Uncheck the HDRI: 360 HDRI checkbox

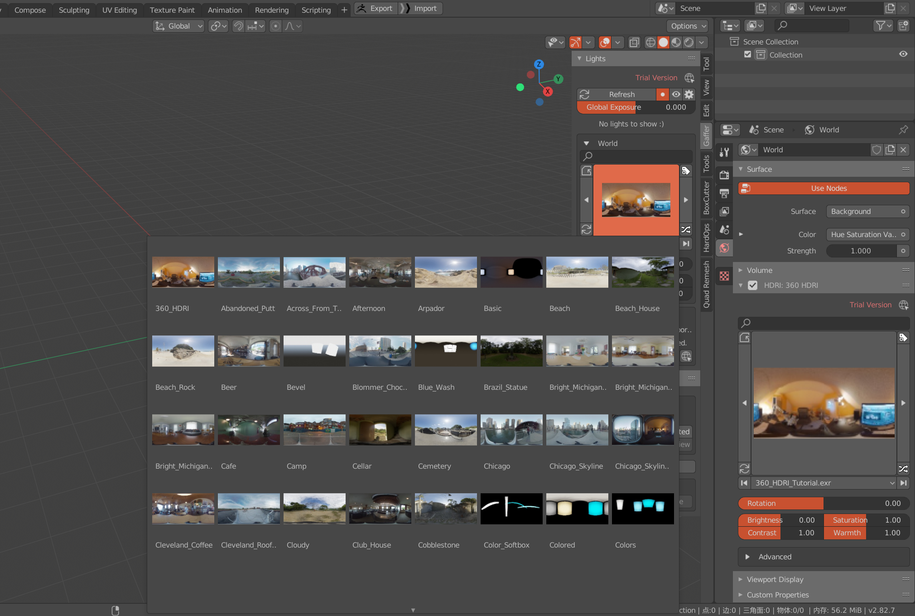753,285
